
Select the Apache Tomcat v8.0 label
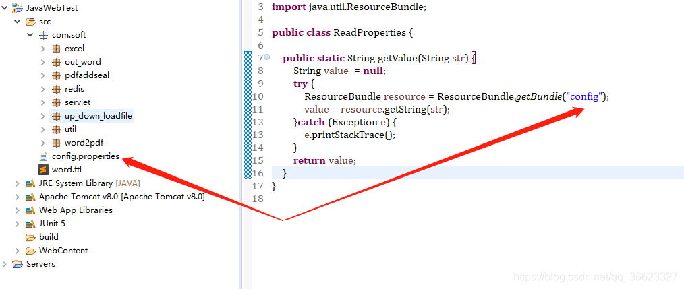click(x=121, y=197)
